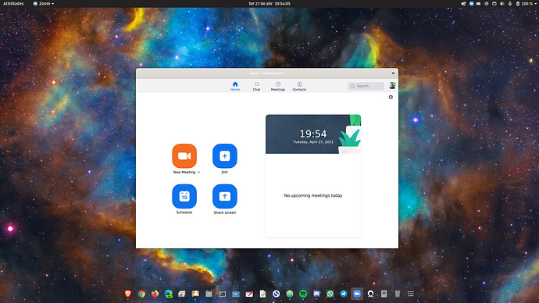Viewport: 539px width, 303px height.
Task: Expand the New Meeting dropdown arrow
Action: pos(198,172)
